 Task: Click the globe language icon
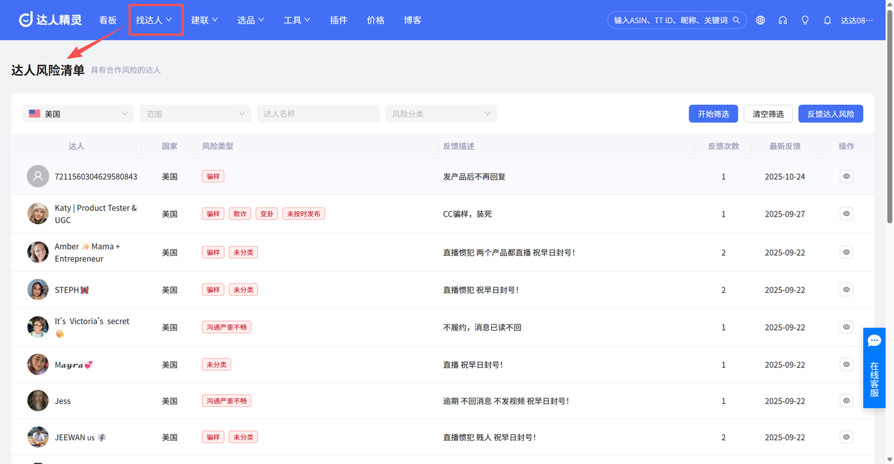pyautogui.click(x=761, y=20)
